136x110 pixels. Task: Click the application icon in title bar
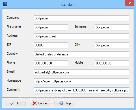(5, 4)
